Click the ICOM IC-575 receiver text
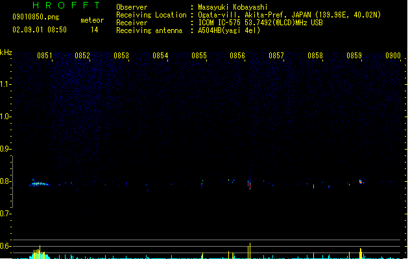 (x=260, y=23)
